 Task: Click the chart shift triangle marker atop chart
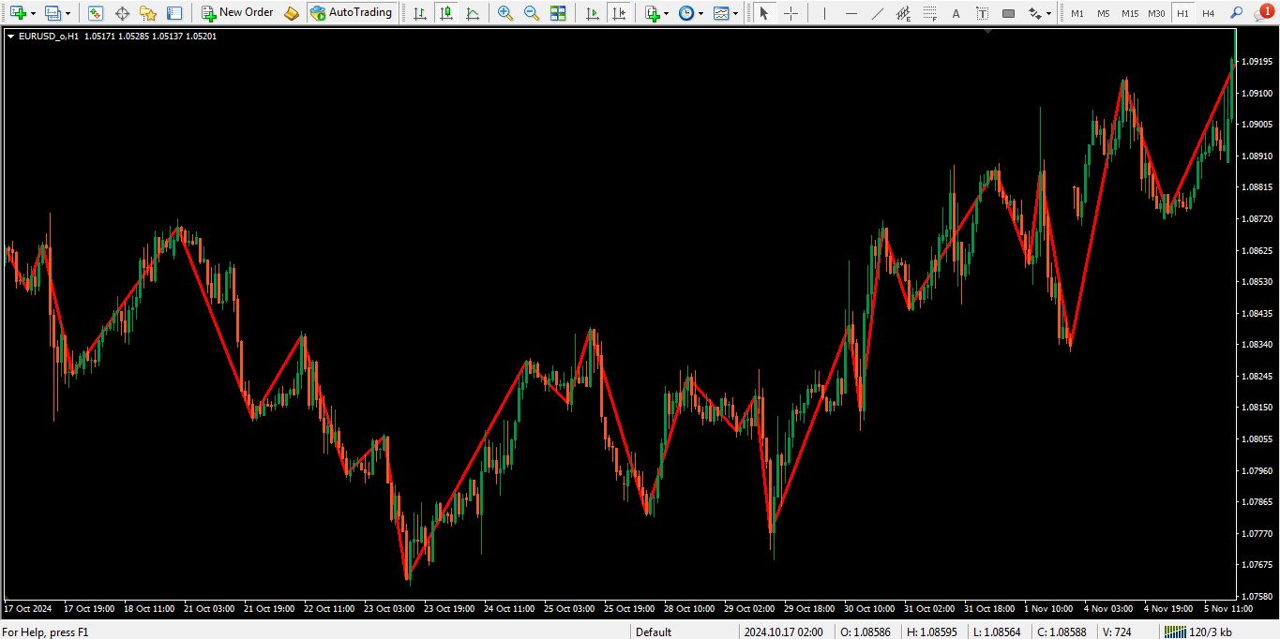pyautogui.click(x=988, y=32)
